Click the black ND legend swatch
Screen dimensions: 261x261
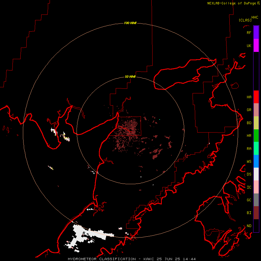click(x=256, y=226)
